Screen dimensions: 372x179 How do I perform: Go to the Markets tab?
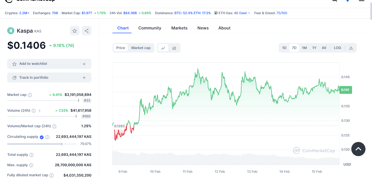[x=179, y=28]
